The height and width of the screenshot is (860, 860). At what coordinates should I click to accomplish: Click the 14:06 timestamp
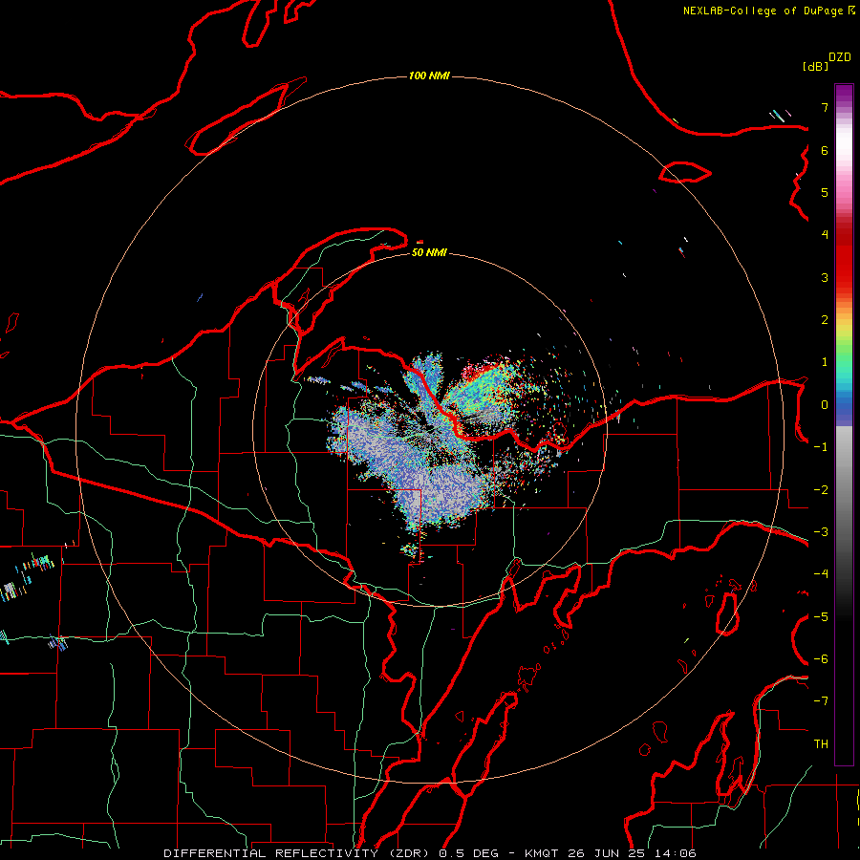pyautogui.click(x=674, y=853)
